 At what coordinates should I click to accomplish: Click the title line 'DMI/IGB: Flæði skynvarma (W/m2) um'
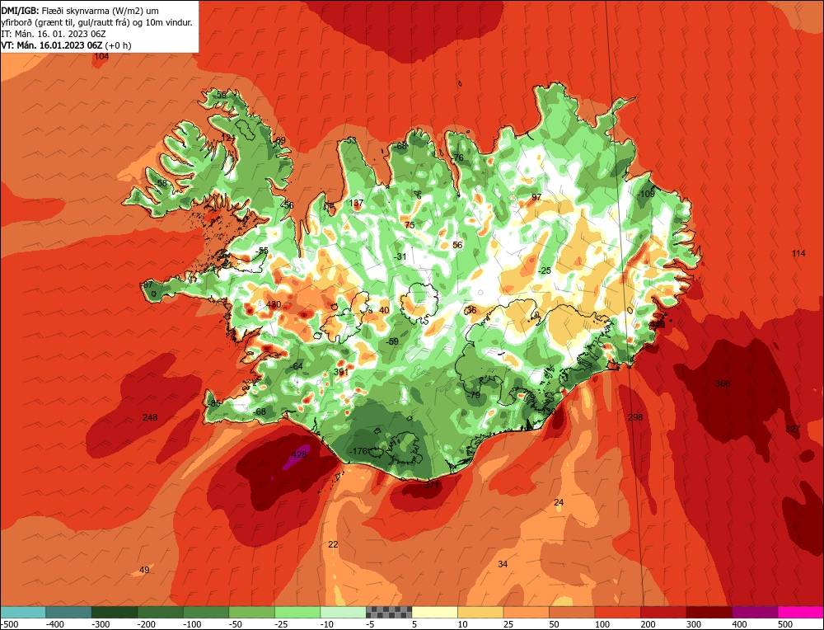pos(80,10)
